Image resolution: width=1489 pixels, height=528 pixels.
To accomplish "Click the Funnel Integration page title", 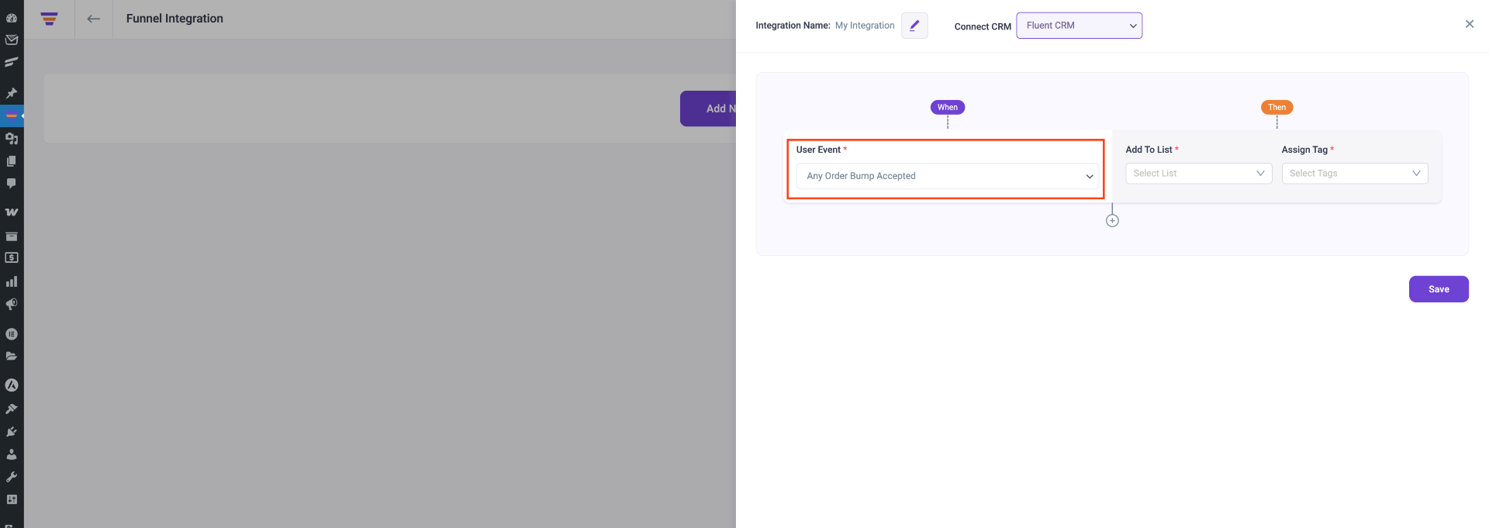I will click(x=174, y=19).
